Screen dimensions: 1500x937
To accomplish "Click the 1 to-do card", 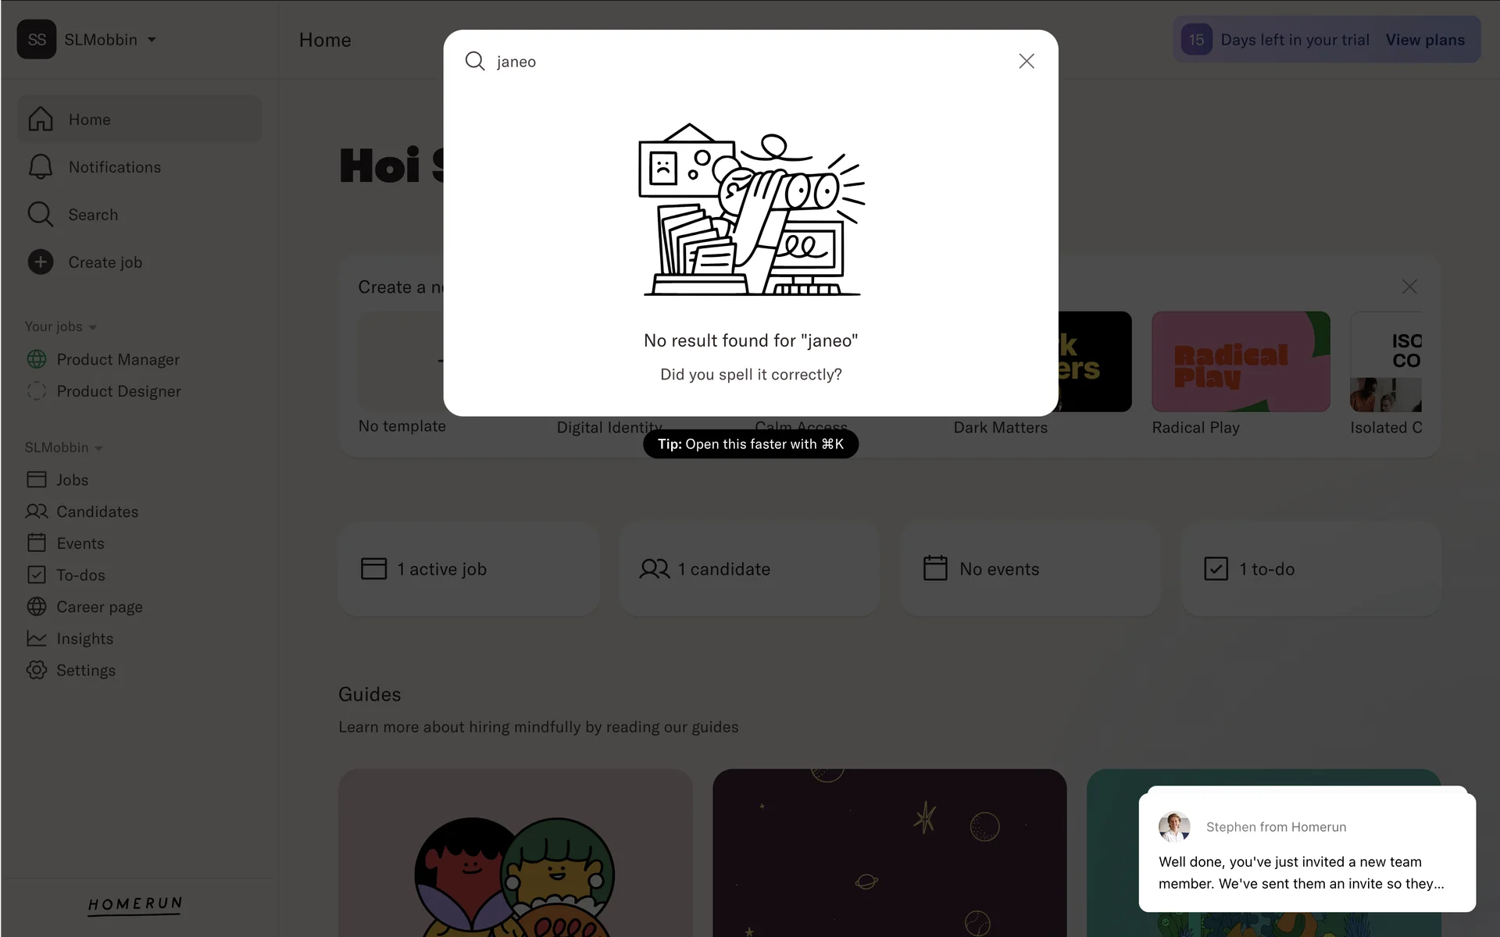I will [x=1311, y=568].
